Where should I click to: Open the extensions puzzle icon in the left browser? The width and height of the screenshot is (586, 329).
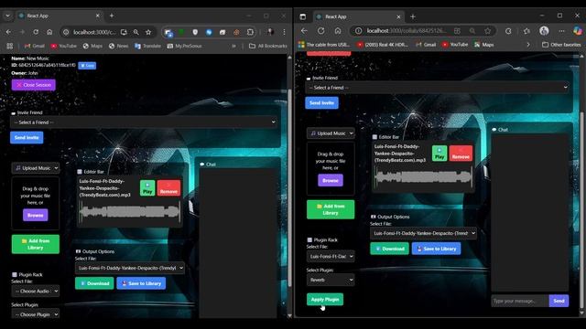tap(250, 32)
